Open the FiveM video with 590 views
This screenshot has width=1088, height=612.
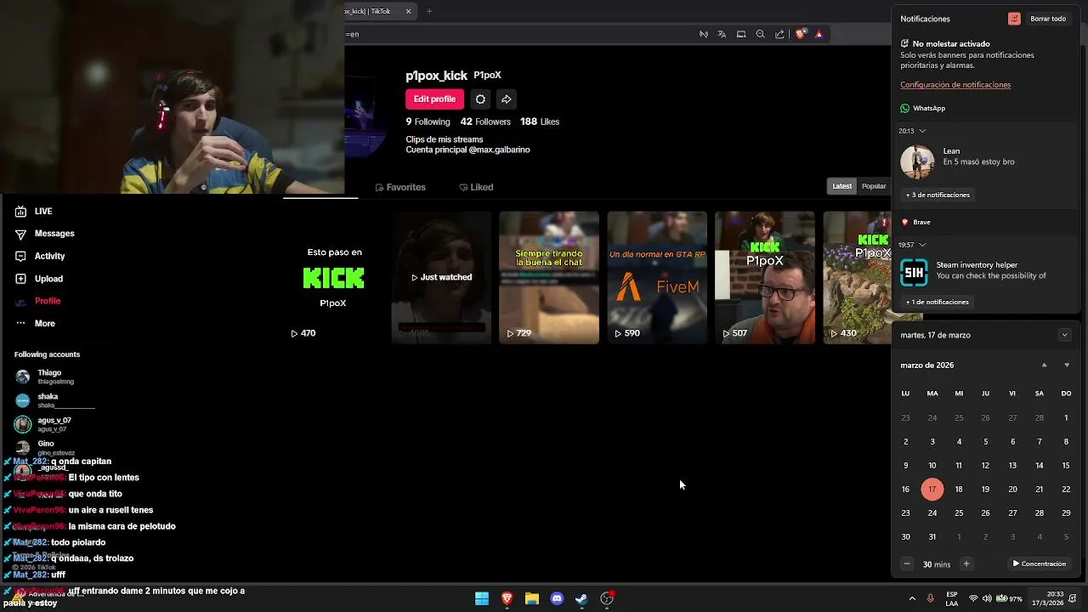point(657,277)
